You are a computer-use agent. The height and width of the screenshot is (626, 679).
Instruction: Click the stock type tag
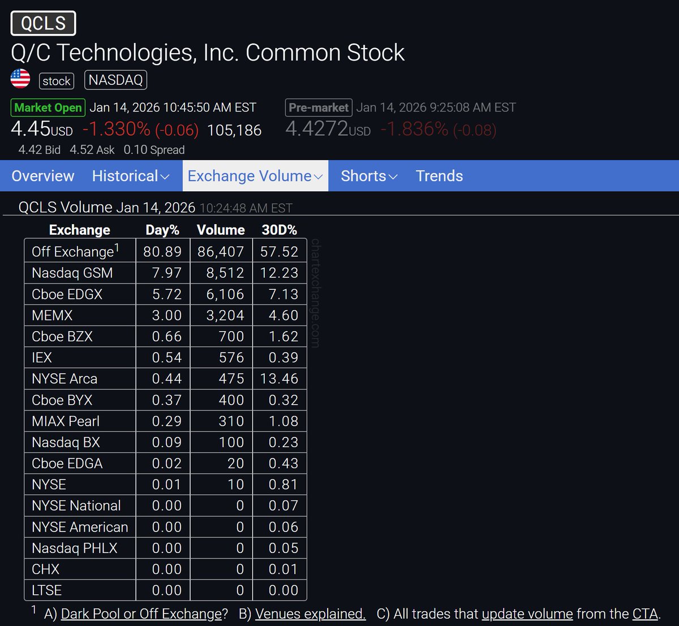coord(57,81)
